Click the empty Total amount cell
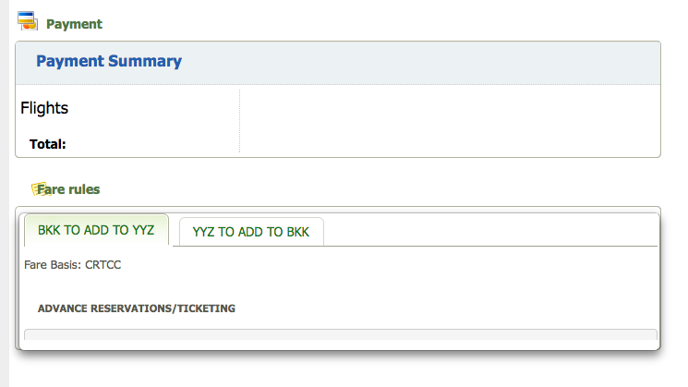688x387 pixels. 450,144
